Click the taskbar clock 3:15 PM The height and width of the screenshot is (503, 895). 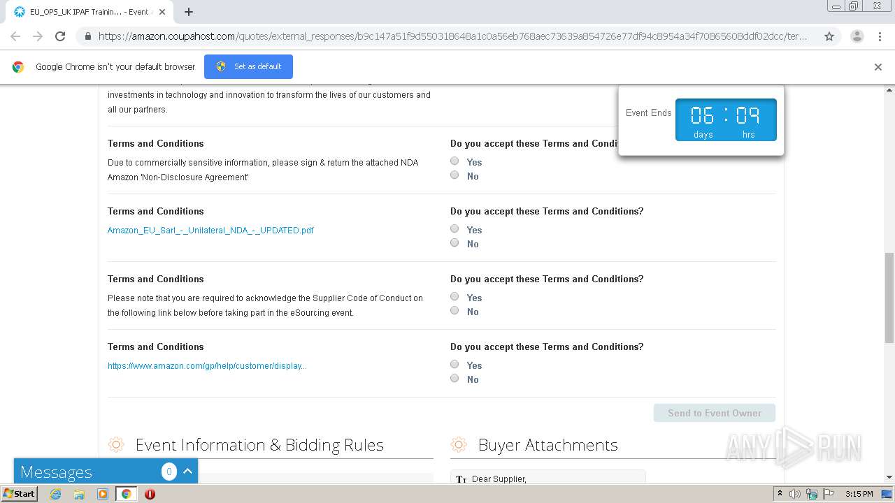pyautogui.click(x=859, y=494)
